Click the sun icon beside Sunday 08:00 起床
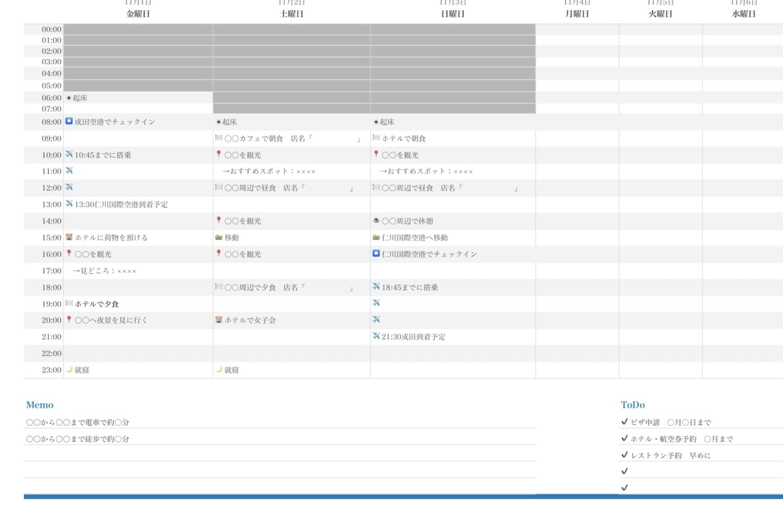 pyautogui.click(x=375, y=121)
